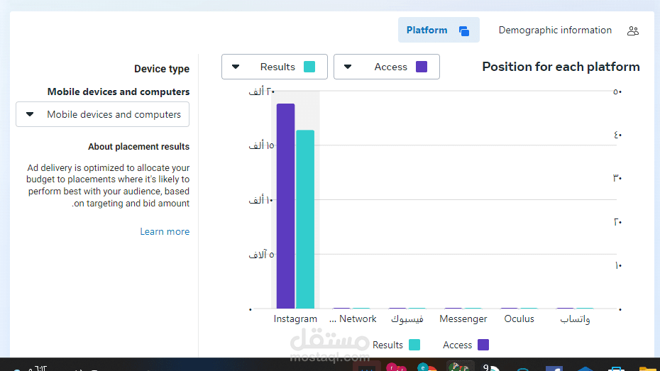Click the '١٠ ألف' left axis value
Viewport: 660px width, 371px height.
261,200
